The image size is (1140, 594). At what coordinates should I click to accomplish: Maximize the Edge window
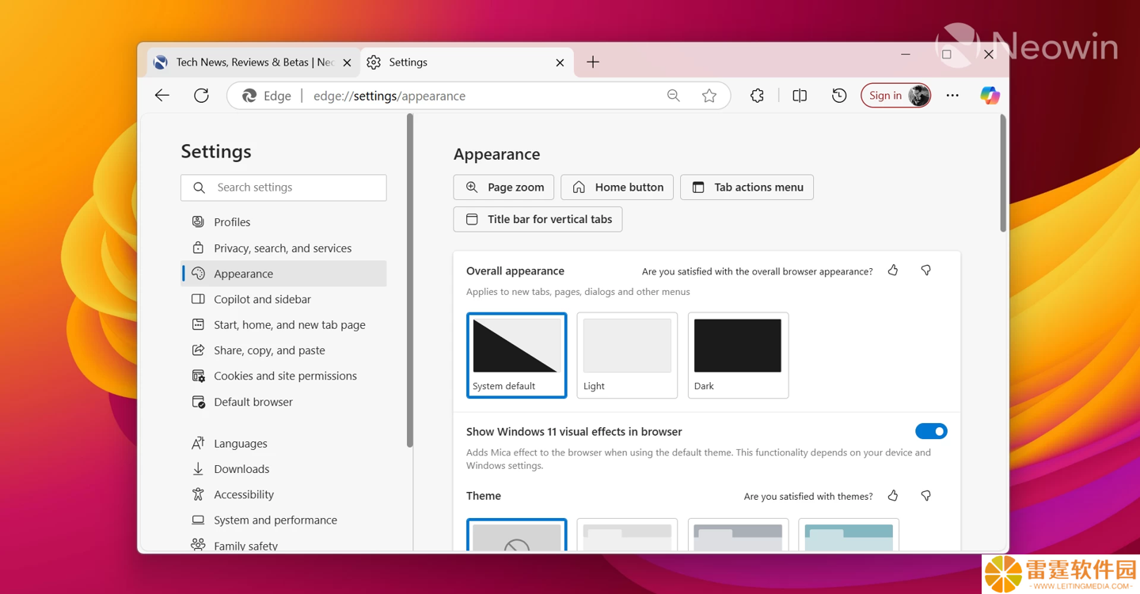(x=947, y=55)
